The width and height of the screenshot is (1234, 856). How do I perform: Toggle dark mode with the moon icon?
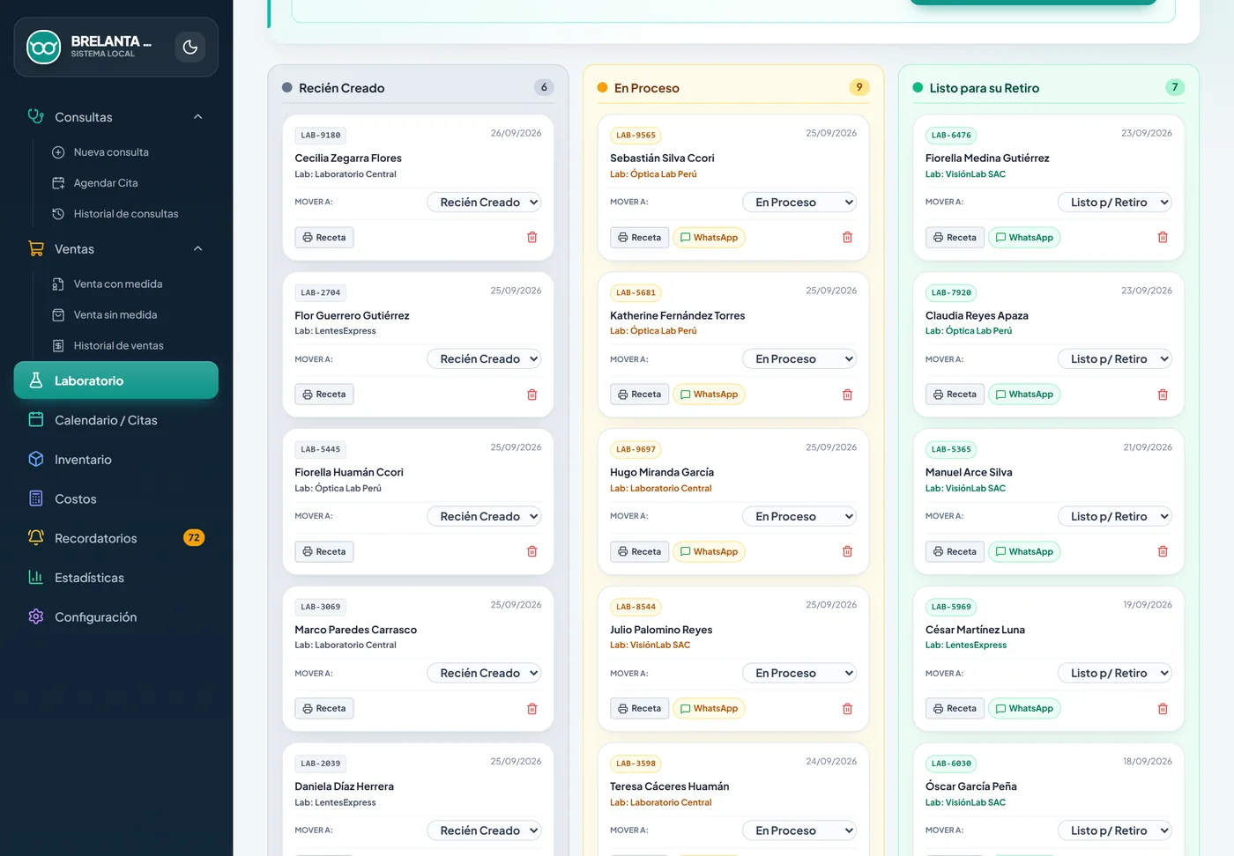[190, 48]
